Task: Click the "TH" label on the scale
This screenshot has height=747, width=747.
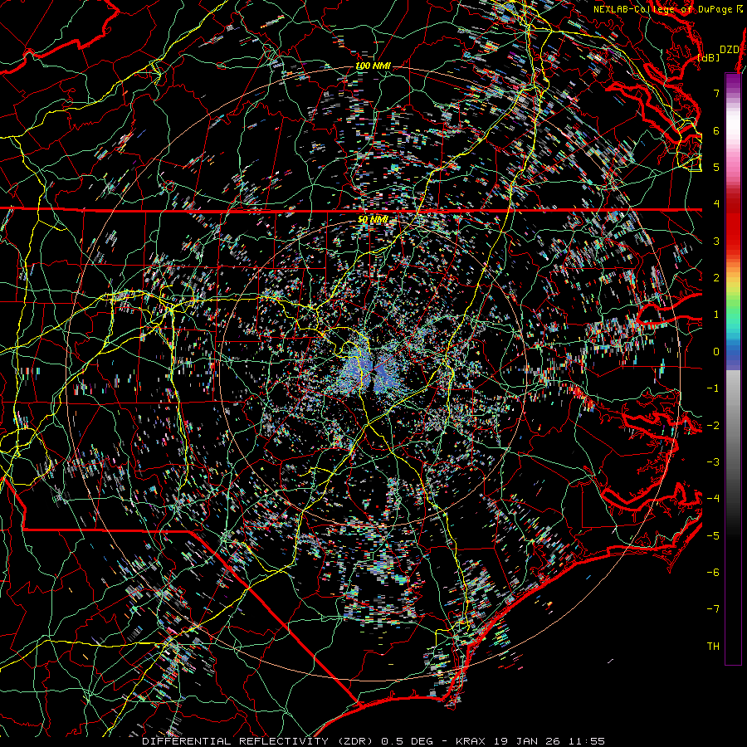Action: [x=713, y=647]
